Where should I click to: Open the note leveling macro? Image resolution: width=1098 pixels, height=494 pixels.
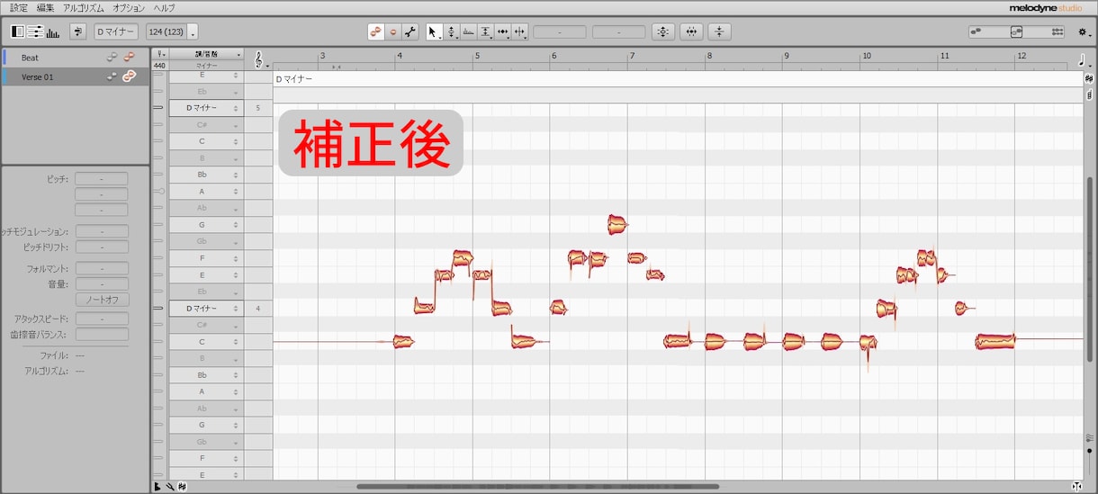coord(719,31)
